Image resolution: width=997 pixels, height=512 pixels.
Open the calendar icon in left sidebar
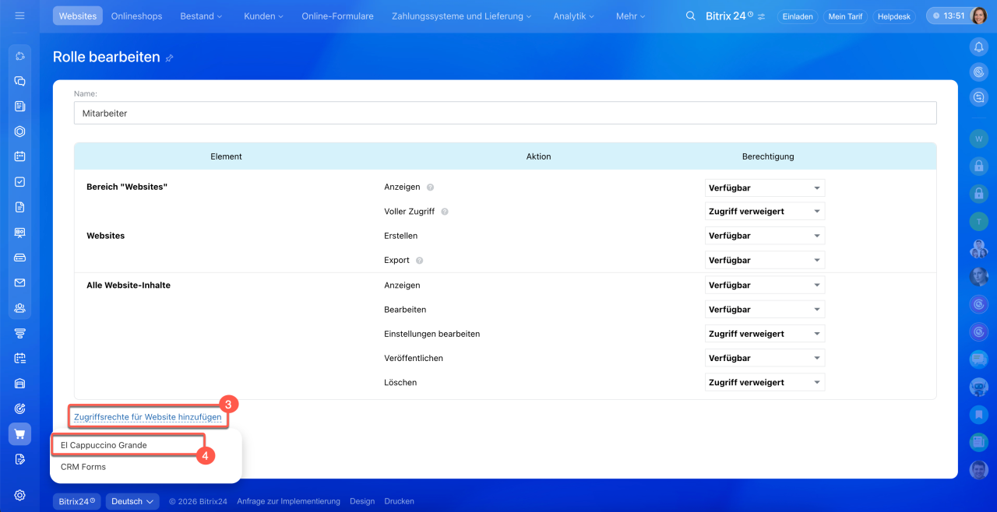pyautogui.click(x=20, y=156)
